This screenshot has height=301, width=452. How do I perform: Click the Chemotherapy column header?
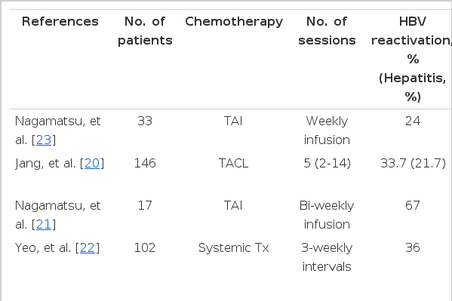[234, 22]
